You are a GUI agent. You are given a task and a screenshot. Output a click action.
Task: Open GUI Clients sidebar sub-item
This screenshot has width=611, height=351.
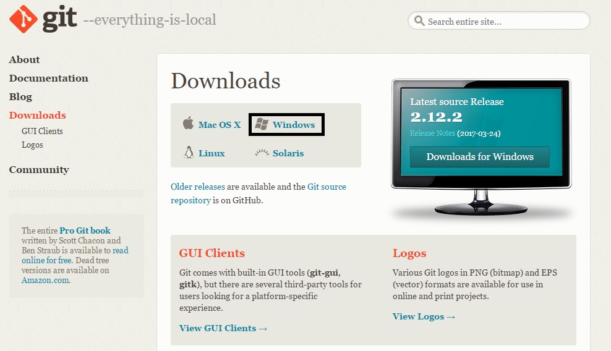[42, 131]
